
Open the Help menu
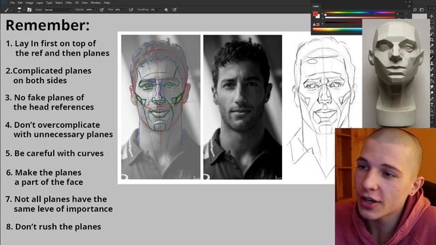(107, 3)
